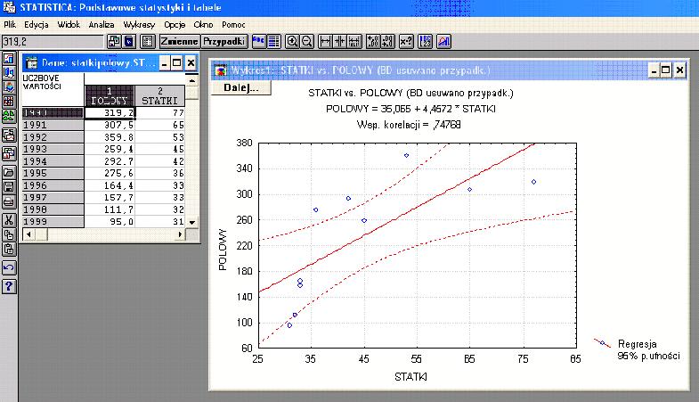This screenshot has width=699, height=402.
Task: Click the x=? recalculate icon
Action: [x=406, y=42]
